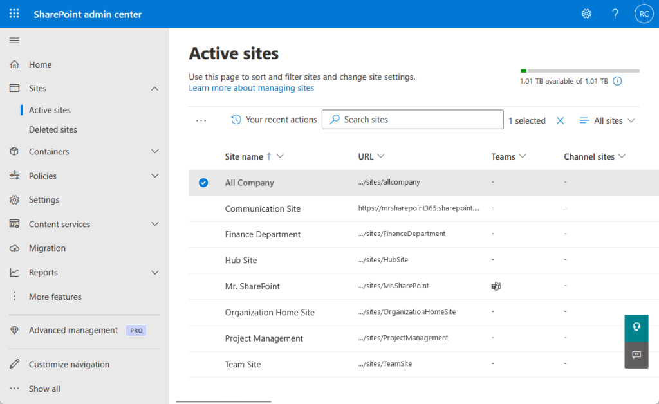Open the command bar overflow ellipsis

coord(201,120)
